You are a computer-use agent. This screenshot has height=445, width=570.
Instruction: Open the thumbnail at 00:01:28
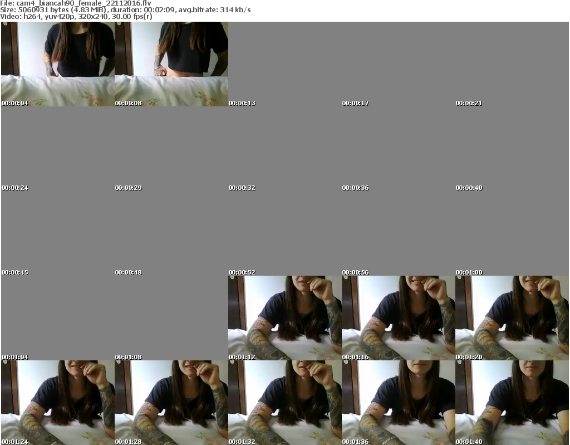pyautogui.click(x=171, y=403)
